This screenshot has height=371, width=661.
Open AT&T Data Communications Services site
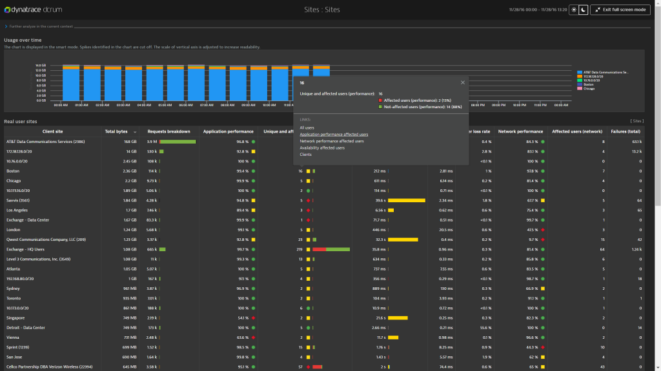tap(46, 142)
